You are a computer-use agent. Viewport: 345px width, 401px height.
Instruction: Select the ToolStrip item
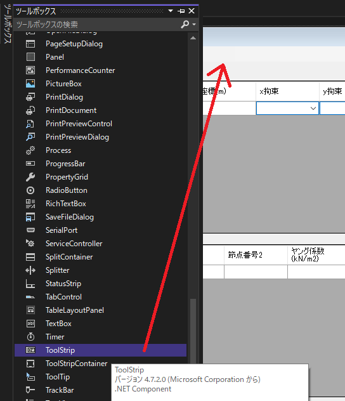[100, 350]
